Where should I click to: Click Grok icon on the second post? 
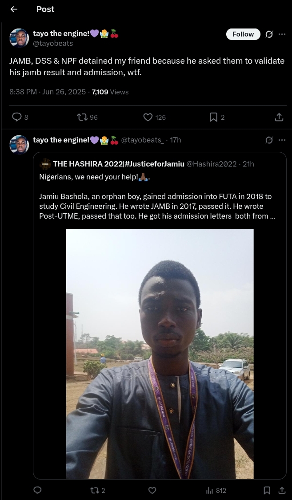tap(269, 140)
